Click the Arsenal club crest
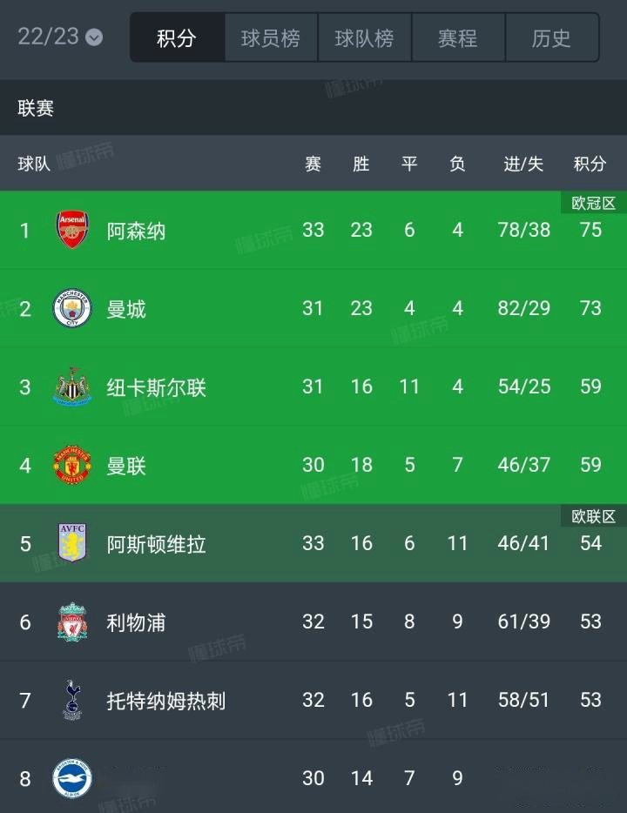 (x=72, y=230)
